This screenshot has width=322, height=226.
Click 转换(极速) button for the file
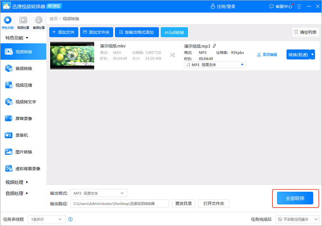pyautogui.click(x=298, y=54)
